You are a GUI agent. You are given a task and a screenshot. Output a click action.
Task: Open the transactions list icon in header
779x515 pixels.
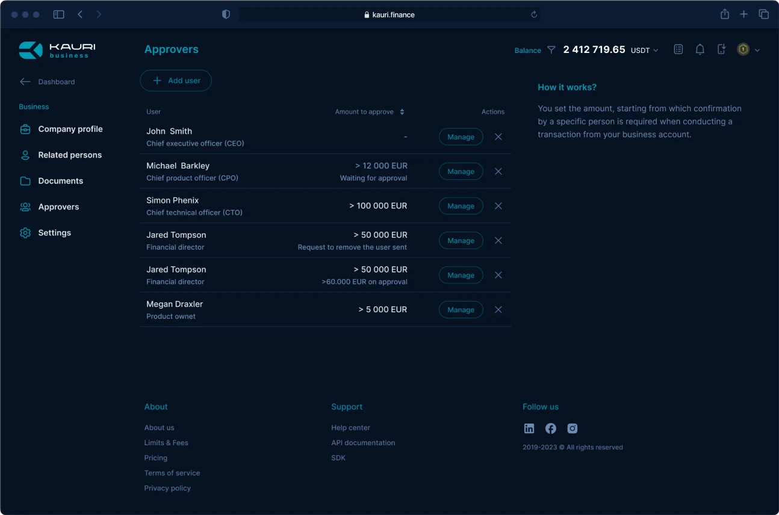click(x=678, y=50)
